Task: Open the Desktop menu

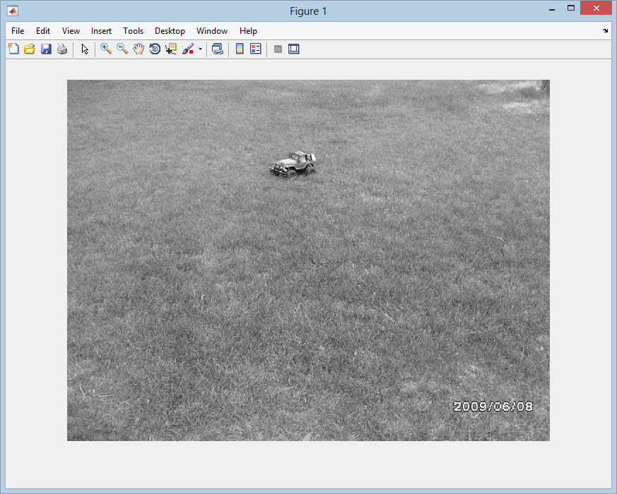Action: tap(170, 30)
